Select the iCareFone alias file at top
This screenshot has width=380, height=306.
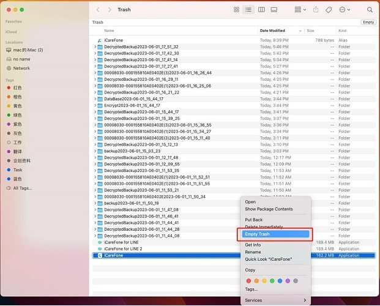(x=234, y=40)
